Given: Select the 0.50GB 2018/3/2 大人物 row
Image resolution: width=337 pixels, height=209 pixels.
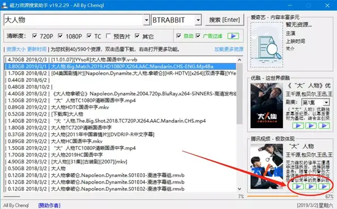Looking at the screenshot, I should point(120,169).
